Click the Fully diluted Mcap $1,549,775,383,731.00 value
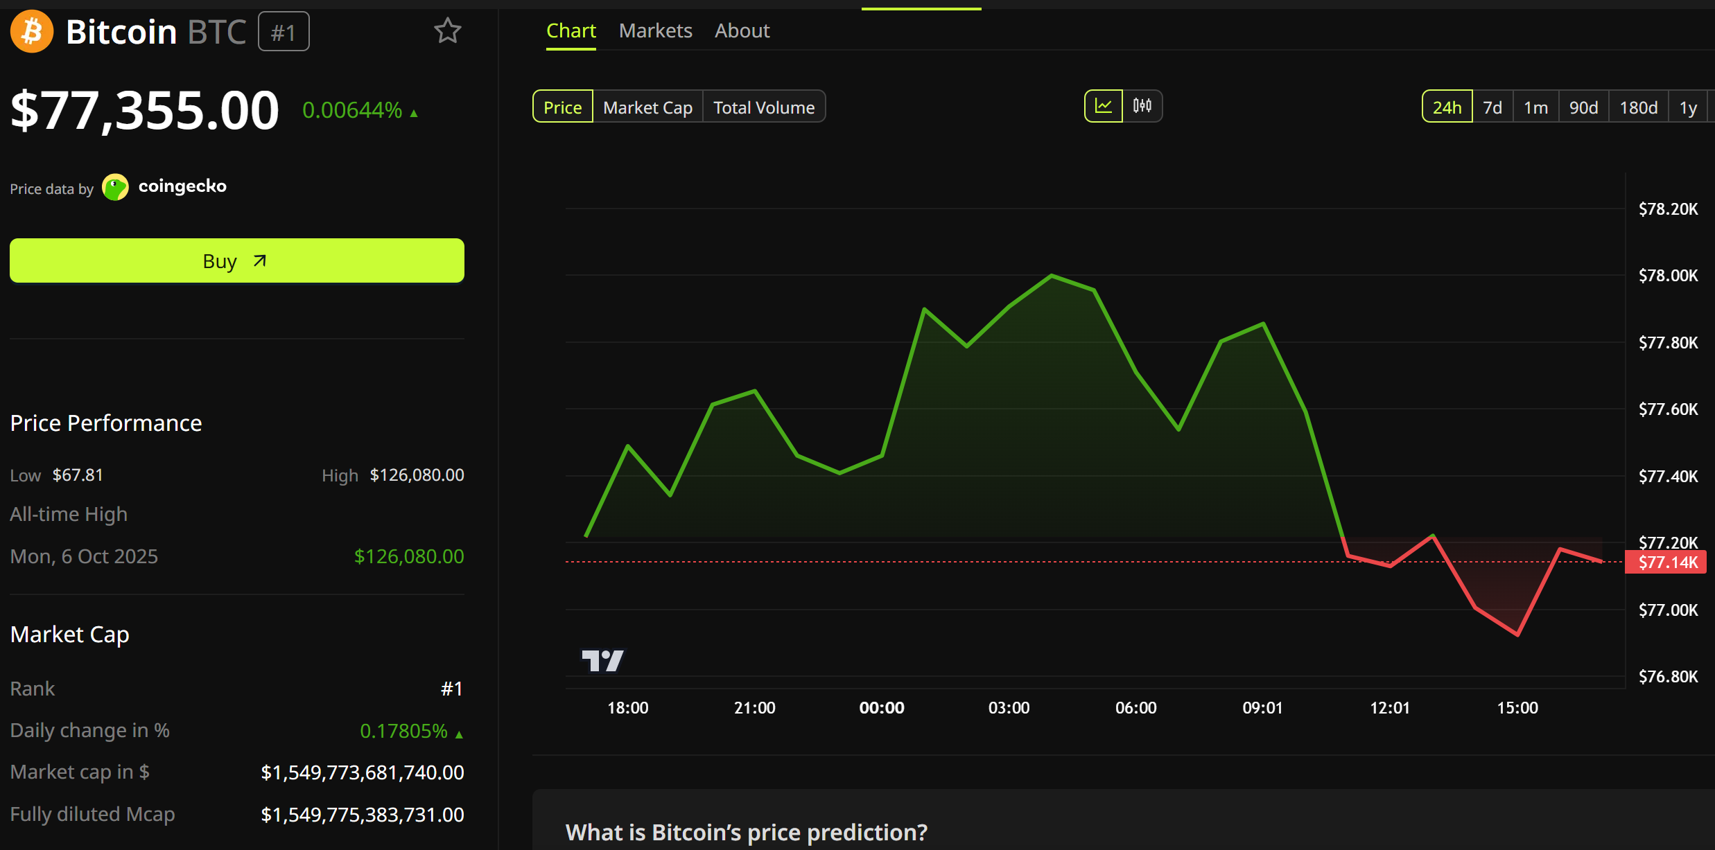Screen dimensions: 1715x850 [362, 815]
